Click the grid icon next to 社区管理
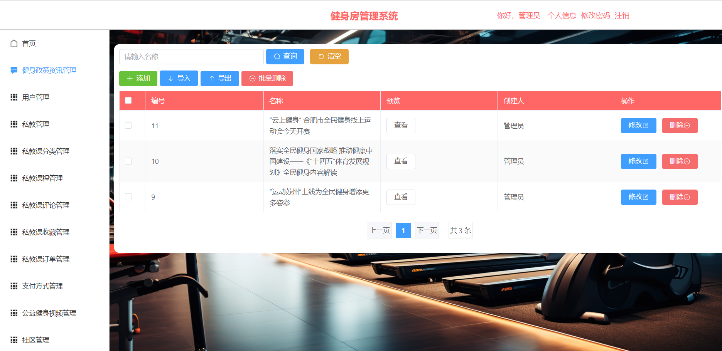Image resolution: width=722 pixels, height=351 pixels. [14, 340]
